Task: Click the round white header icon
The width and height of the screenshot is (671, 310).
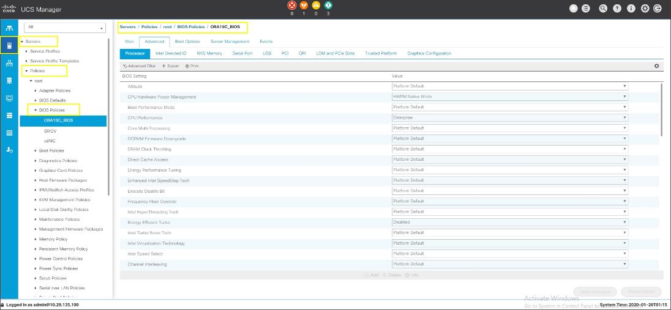Action: [573, 9]
